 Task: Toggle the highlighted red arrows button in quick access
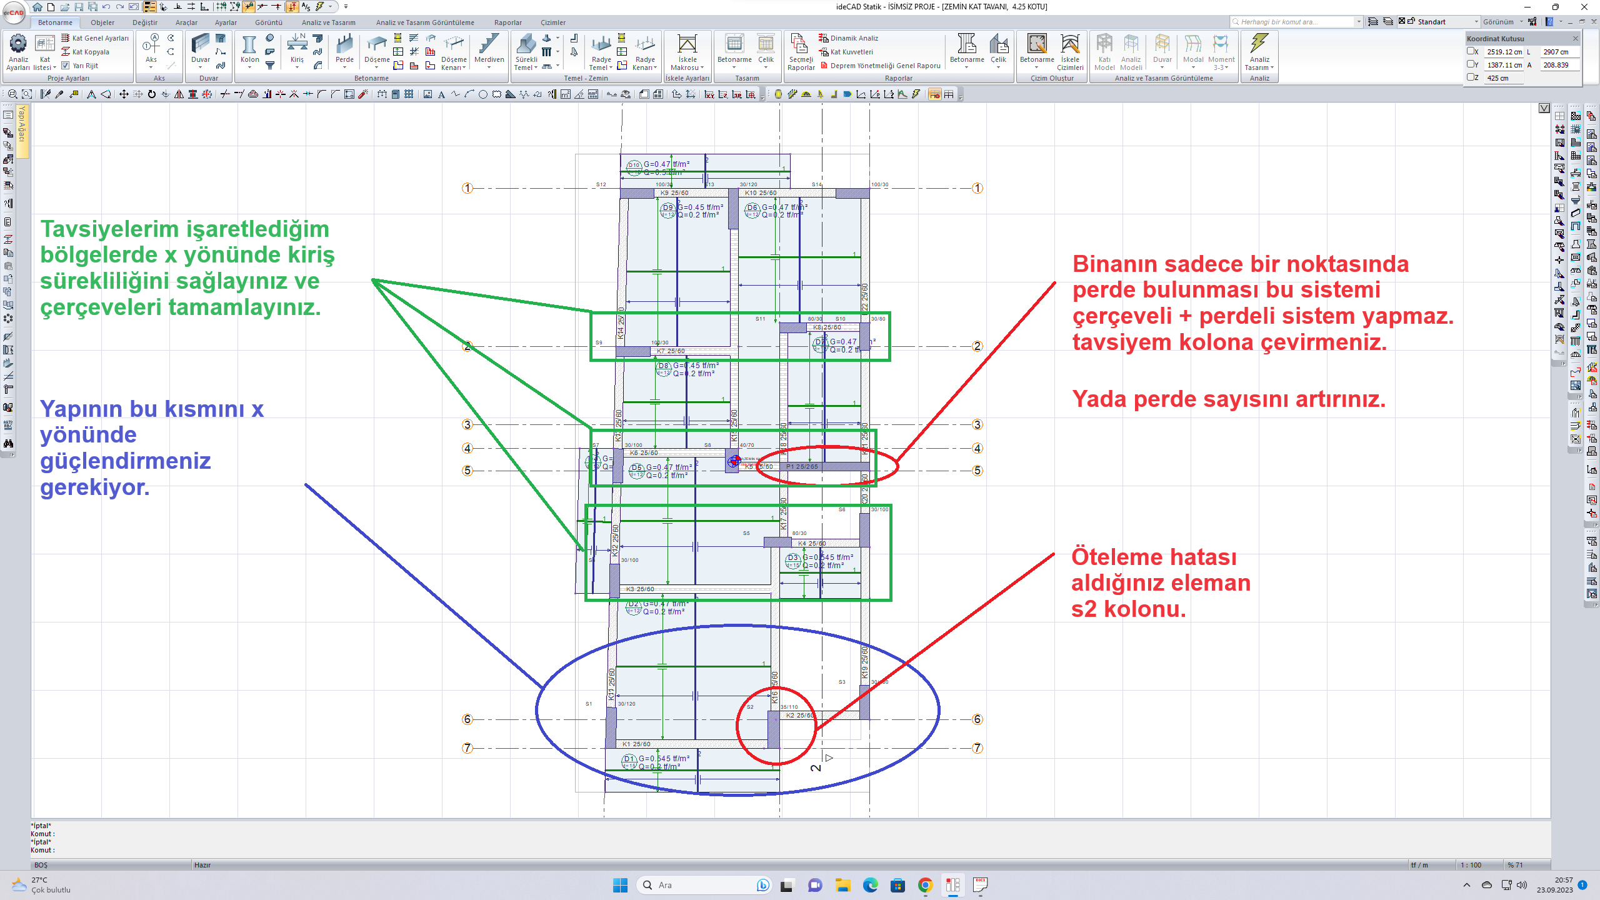pos(292,7)
